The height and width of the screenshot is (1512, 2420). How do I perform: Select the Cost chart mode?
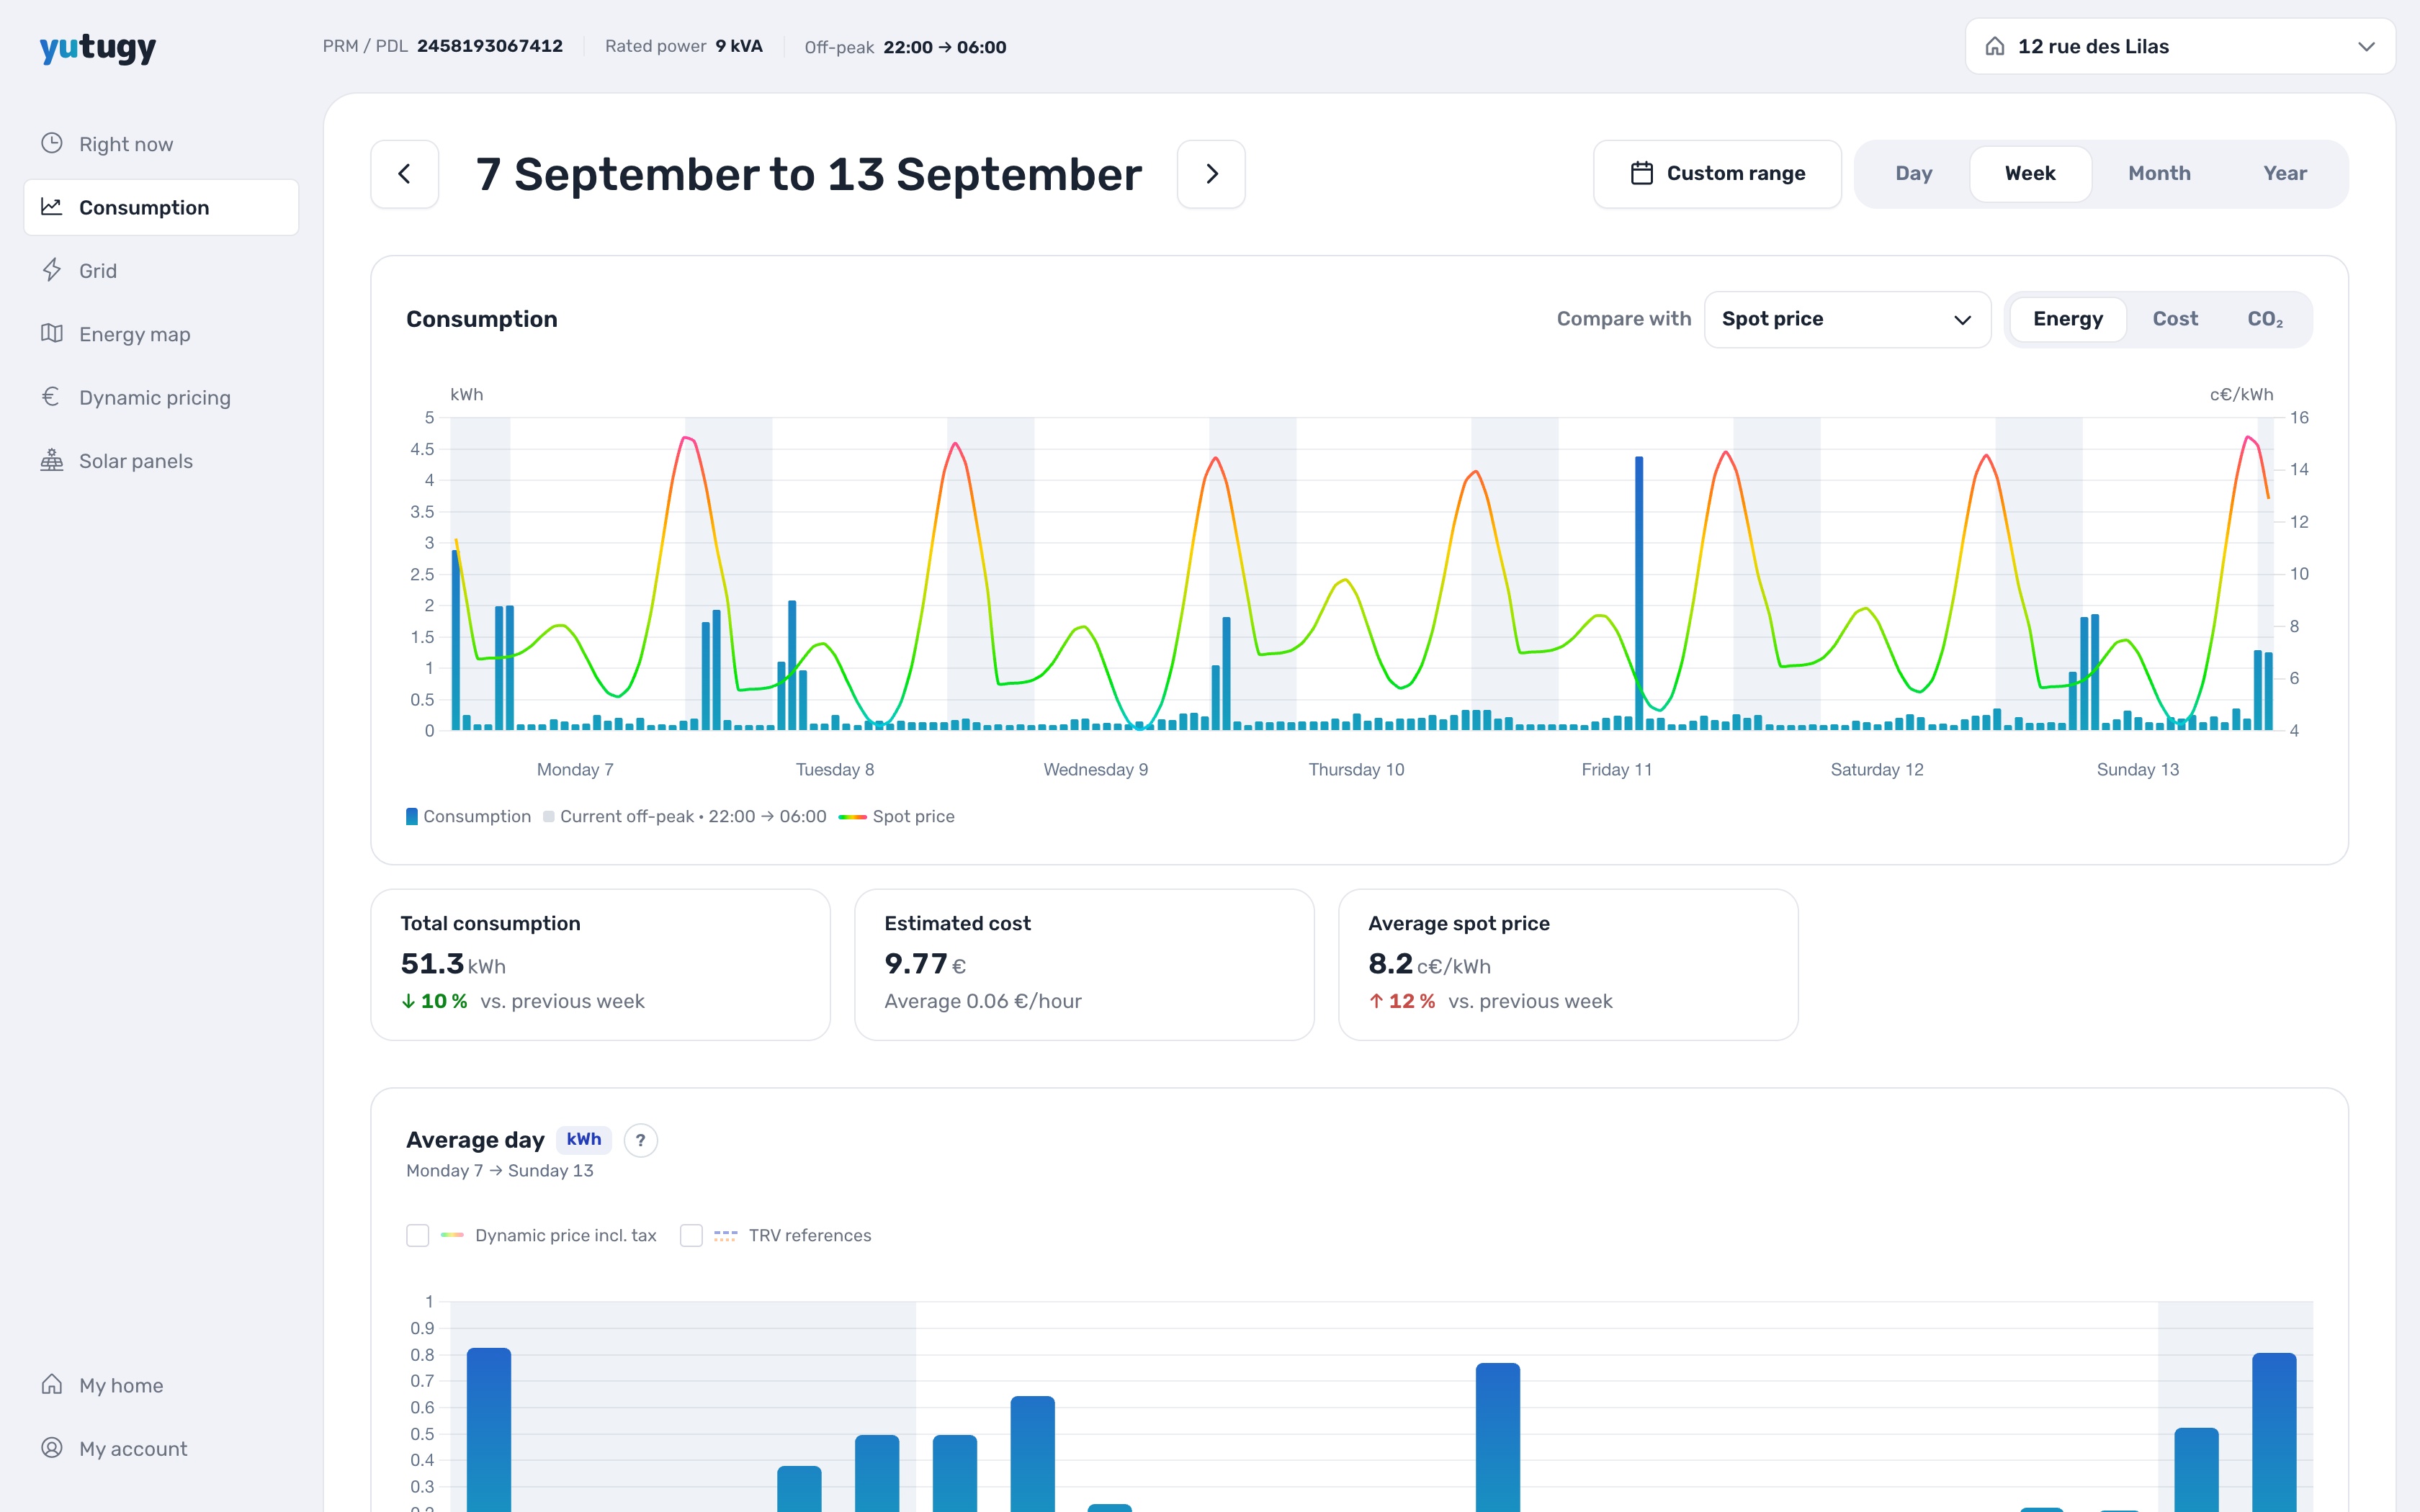2175,319
